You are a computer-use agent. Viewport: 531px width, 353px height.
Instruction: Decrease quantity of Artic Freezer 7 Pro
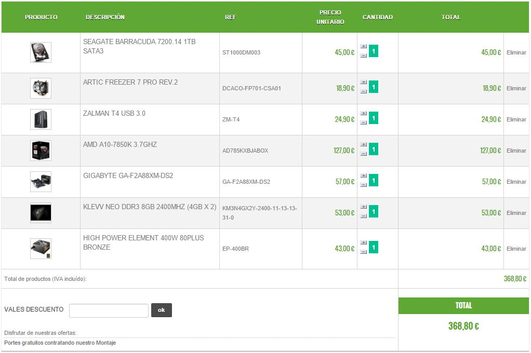[x=363, y=91]
